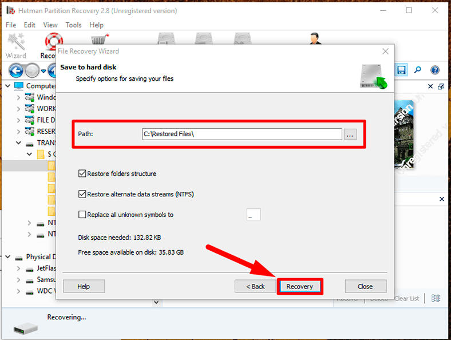The image size is (451, 340).
Task: Select the Samsung disk icon
Action: 30,280
